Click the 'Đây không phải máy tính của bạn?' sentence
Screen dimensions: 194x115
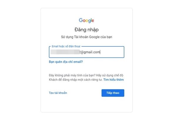coord(72,75)
